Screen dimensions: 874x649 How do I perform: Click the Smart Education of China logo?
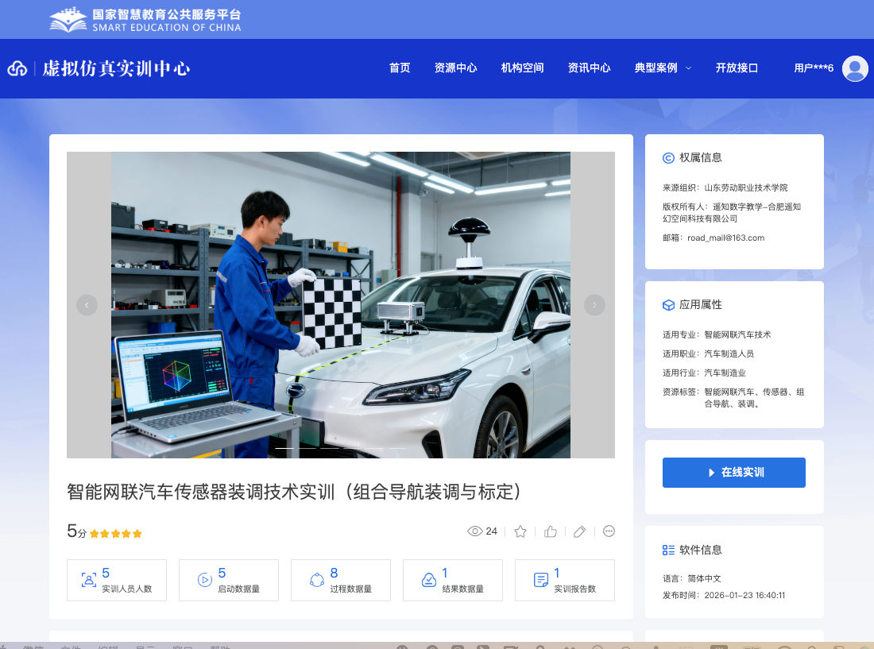(x=145, y=20)
